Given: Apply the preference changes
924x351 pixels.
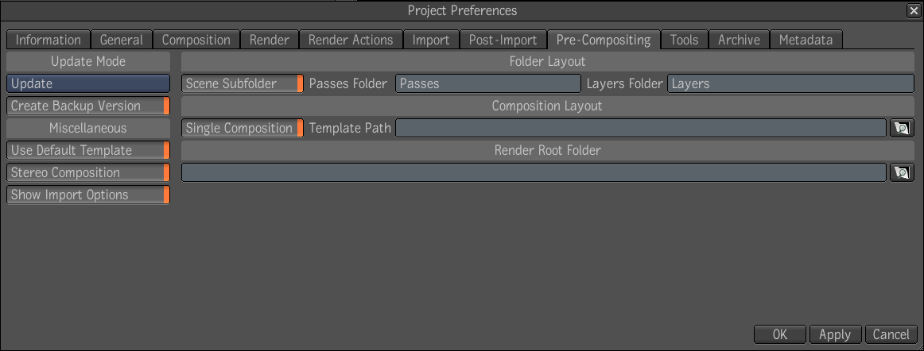Looking at the screenshot, I should point(835,334).
